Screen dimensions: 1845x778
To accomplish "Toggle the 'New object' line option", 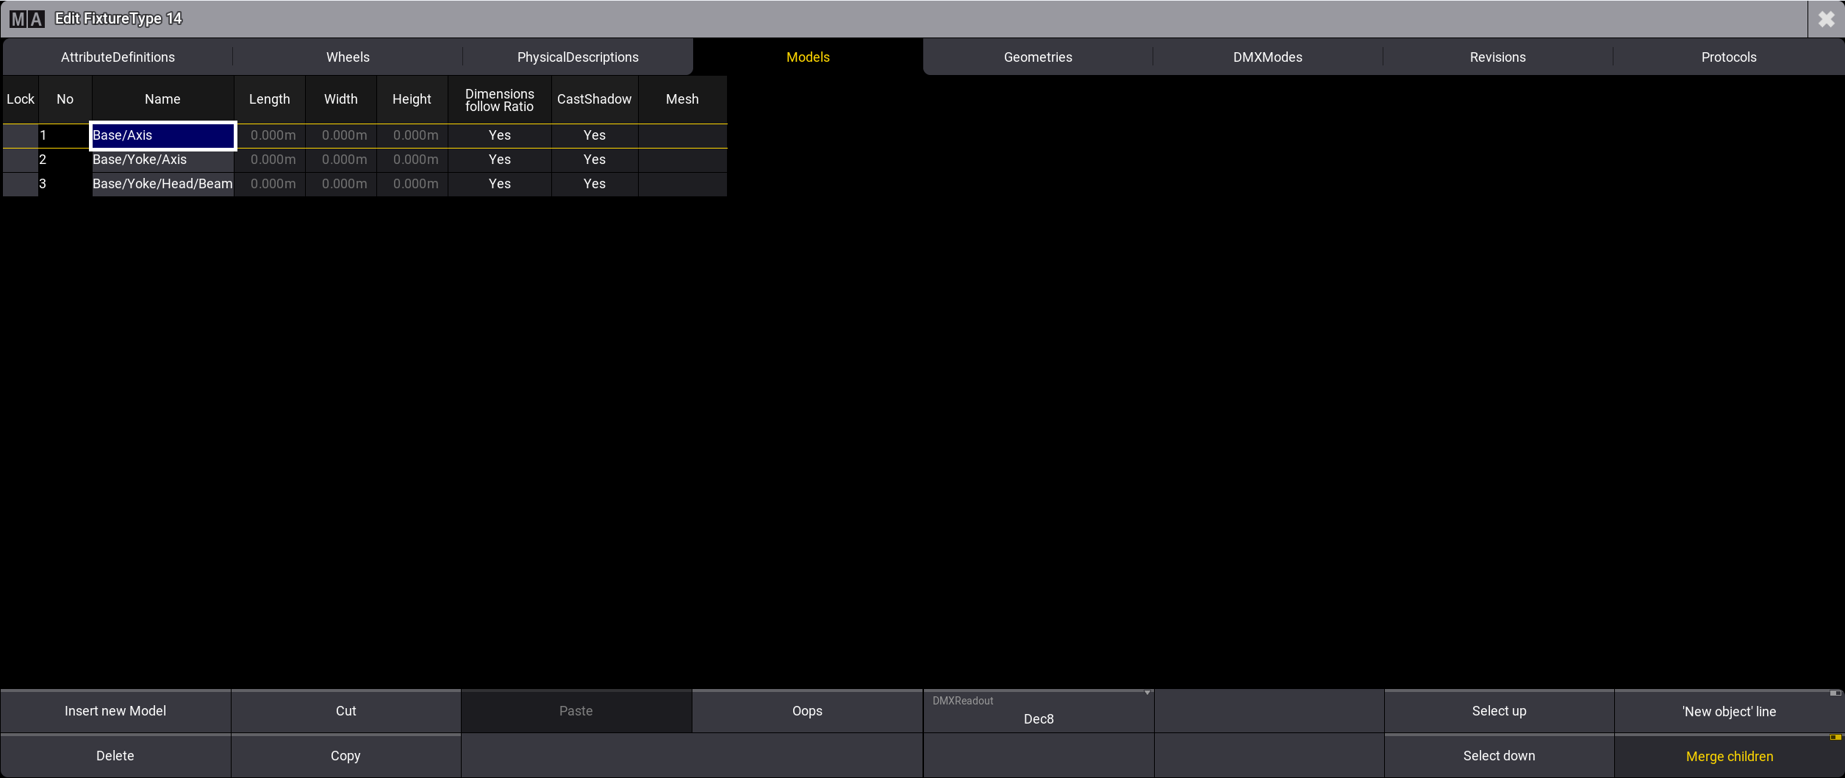I will [x=1729, y=711].
